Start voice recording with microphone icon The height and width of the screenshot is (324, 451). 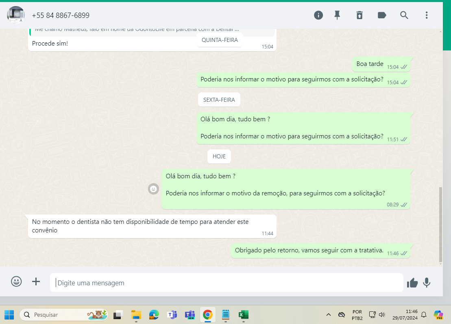point(427,282)
